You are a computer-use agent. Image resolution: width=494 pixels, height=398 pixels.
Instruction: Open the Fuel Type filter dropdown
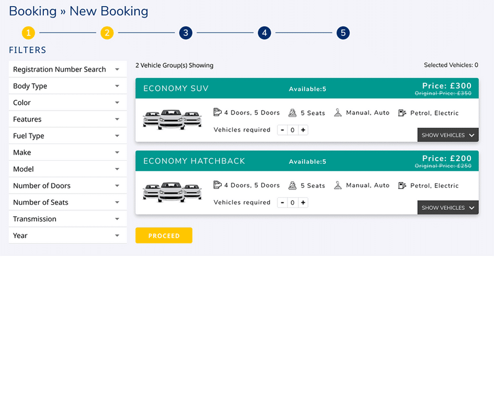(x=67, y=136)
